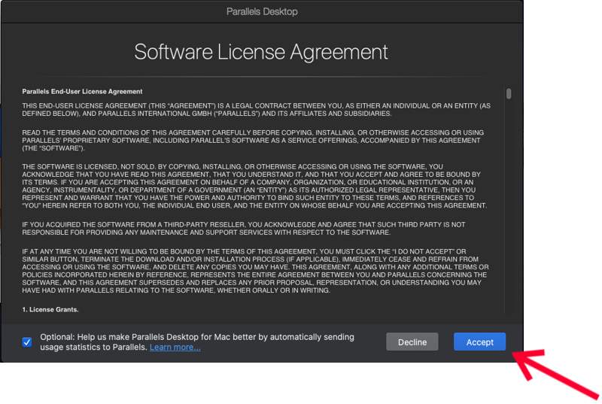Click the 1. License Grants section heading

[50, 310]
